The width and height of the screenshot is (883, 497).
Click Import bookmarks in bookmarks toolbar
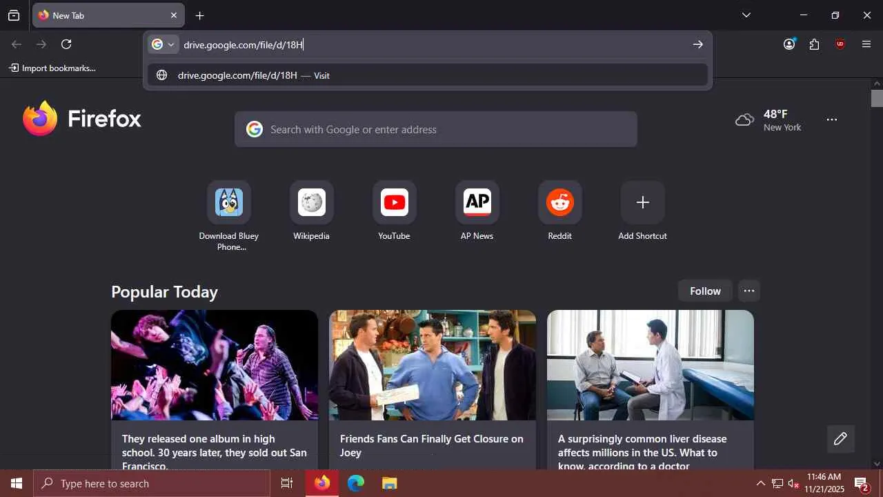point(52,68)
